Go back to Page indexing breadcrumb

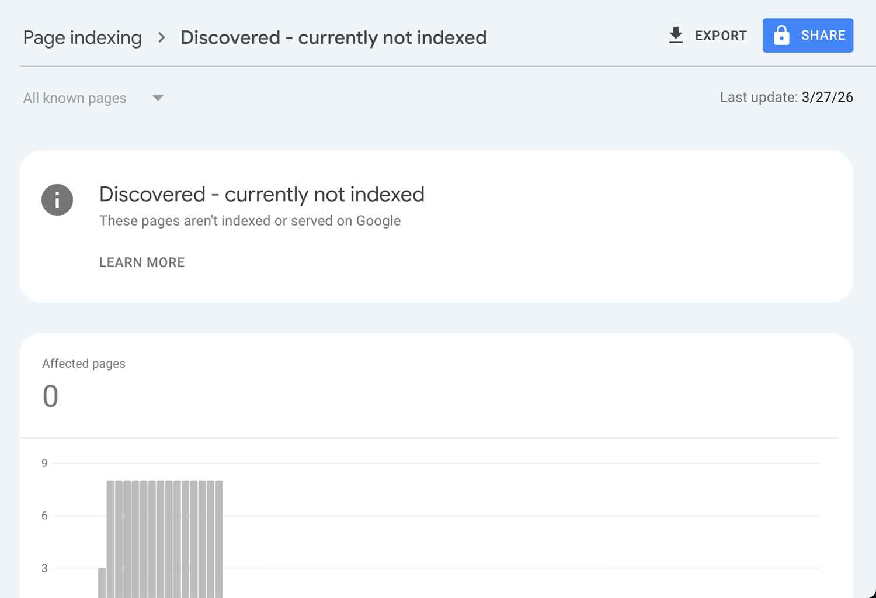[82, 37]
